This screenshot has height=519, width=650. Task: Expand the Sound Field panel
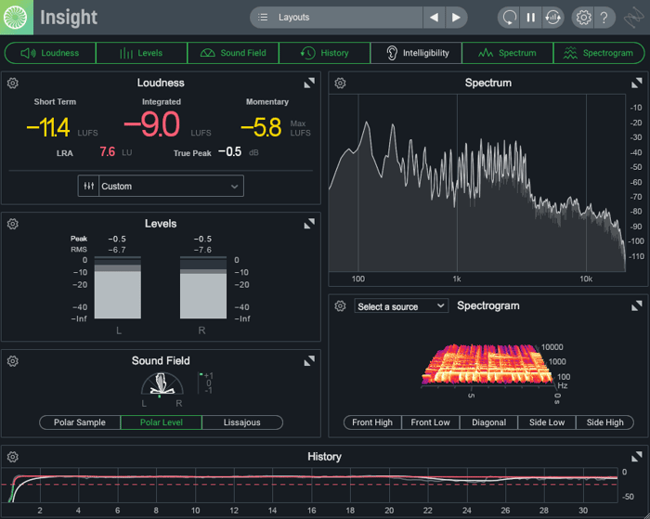pos(309,361)
